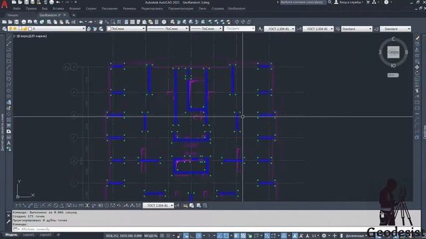
Task: Select the Text tool in left toolbar
Action: click(x=9, y=143)
